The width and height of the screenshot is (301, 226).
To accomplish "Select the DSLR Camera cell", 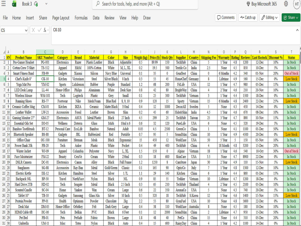I will coord(23,162).
